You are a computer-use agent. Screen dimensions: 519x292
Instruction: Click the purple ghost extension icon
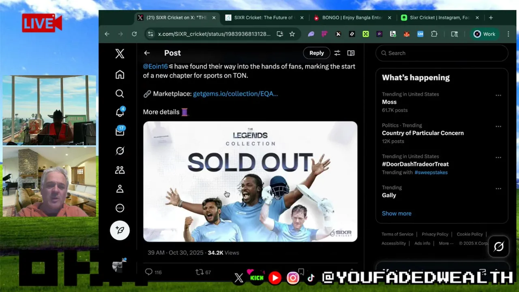pos(311,34)
